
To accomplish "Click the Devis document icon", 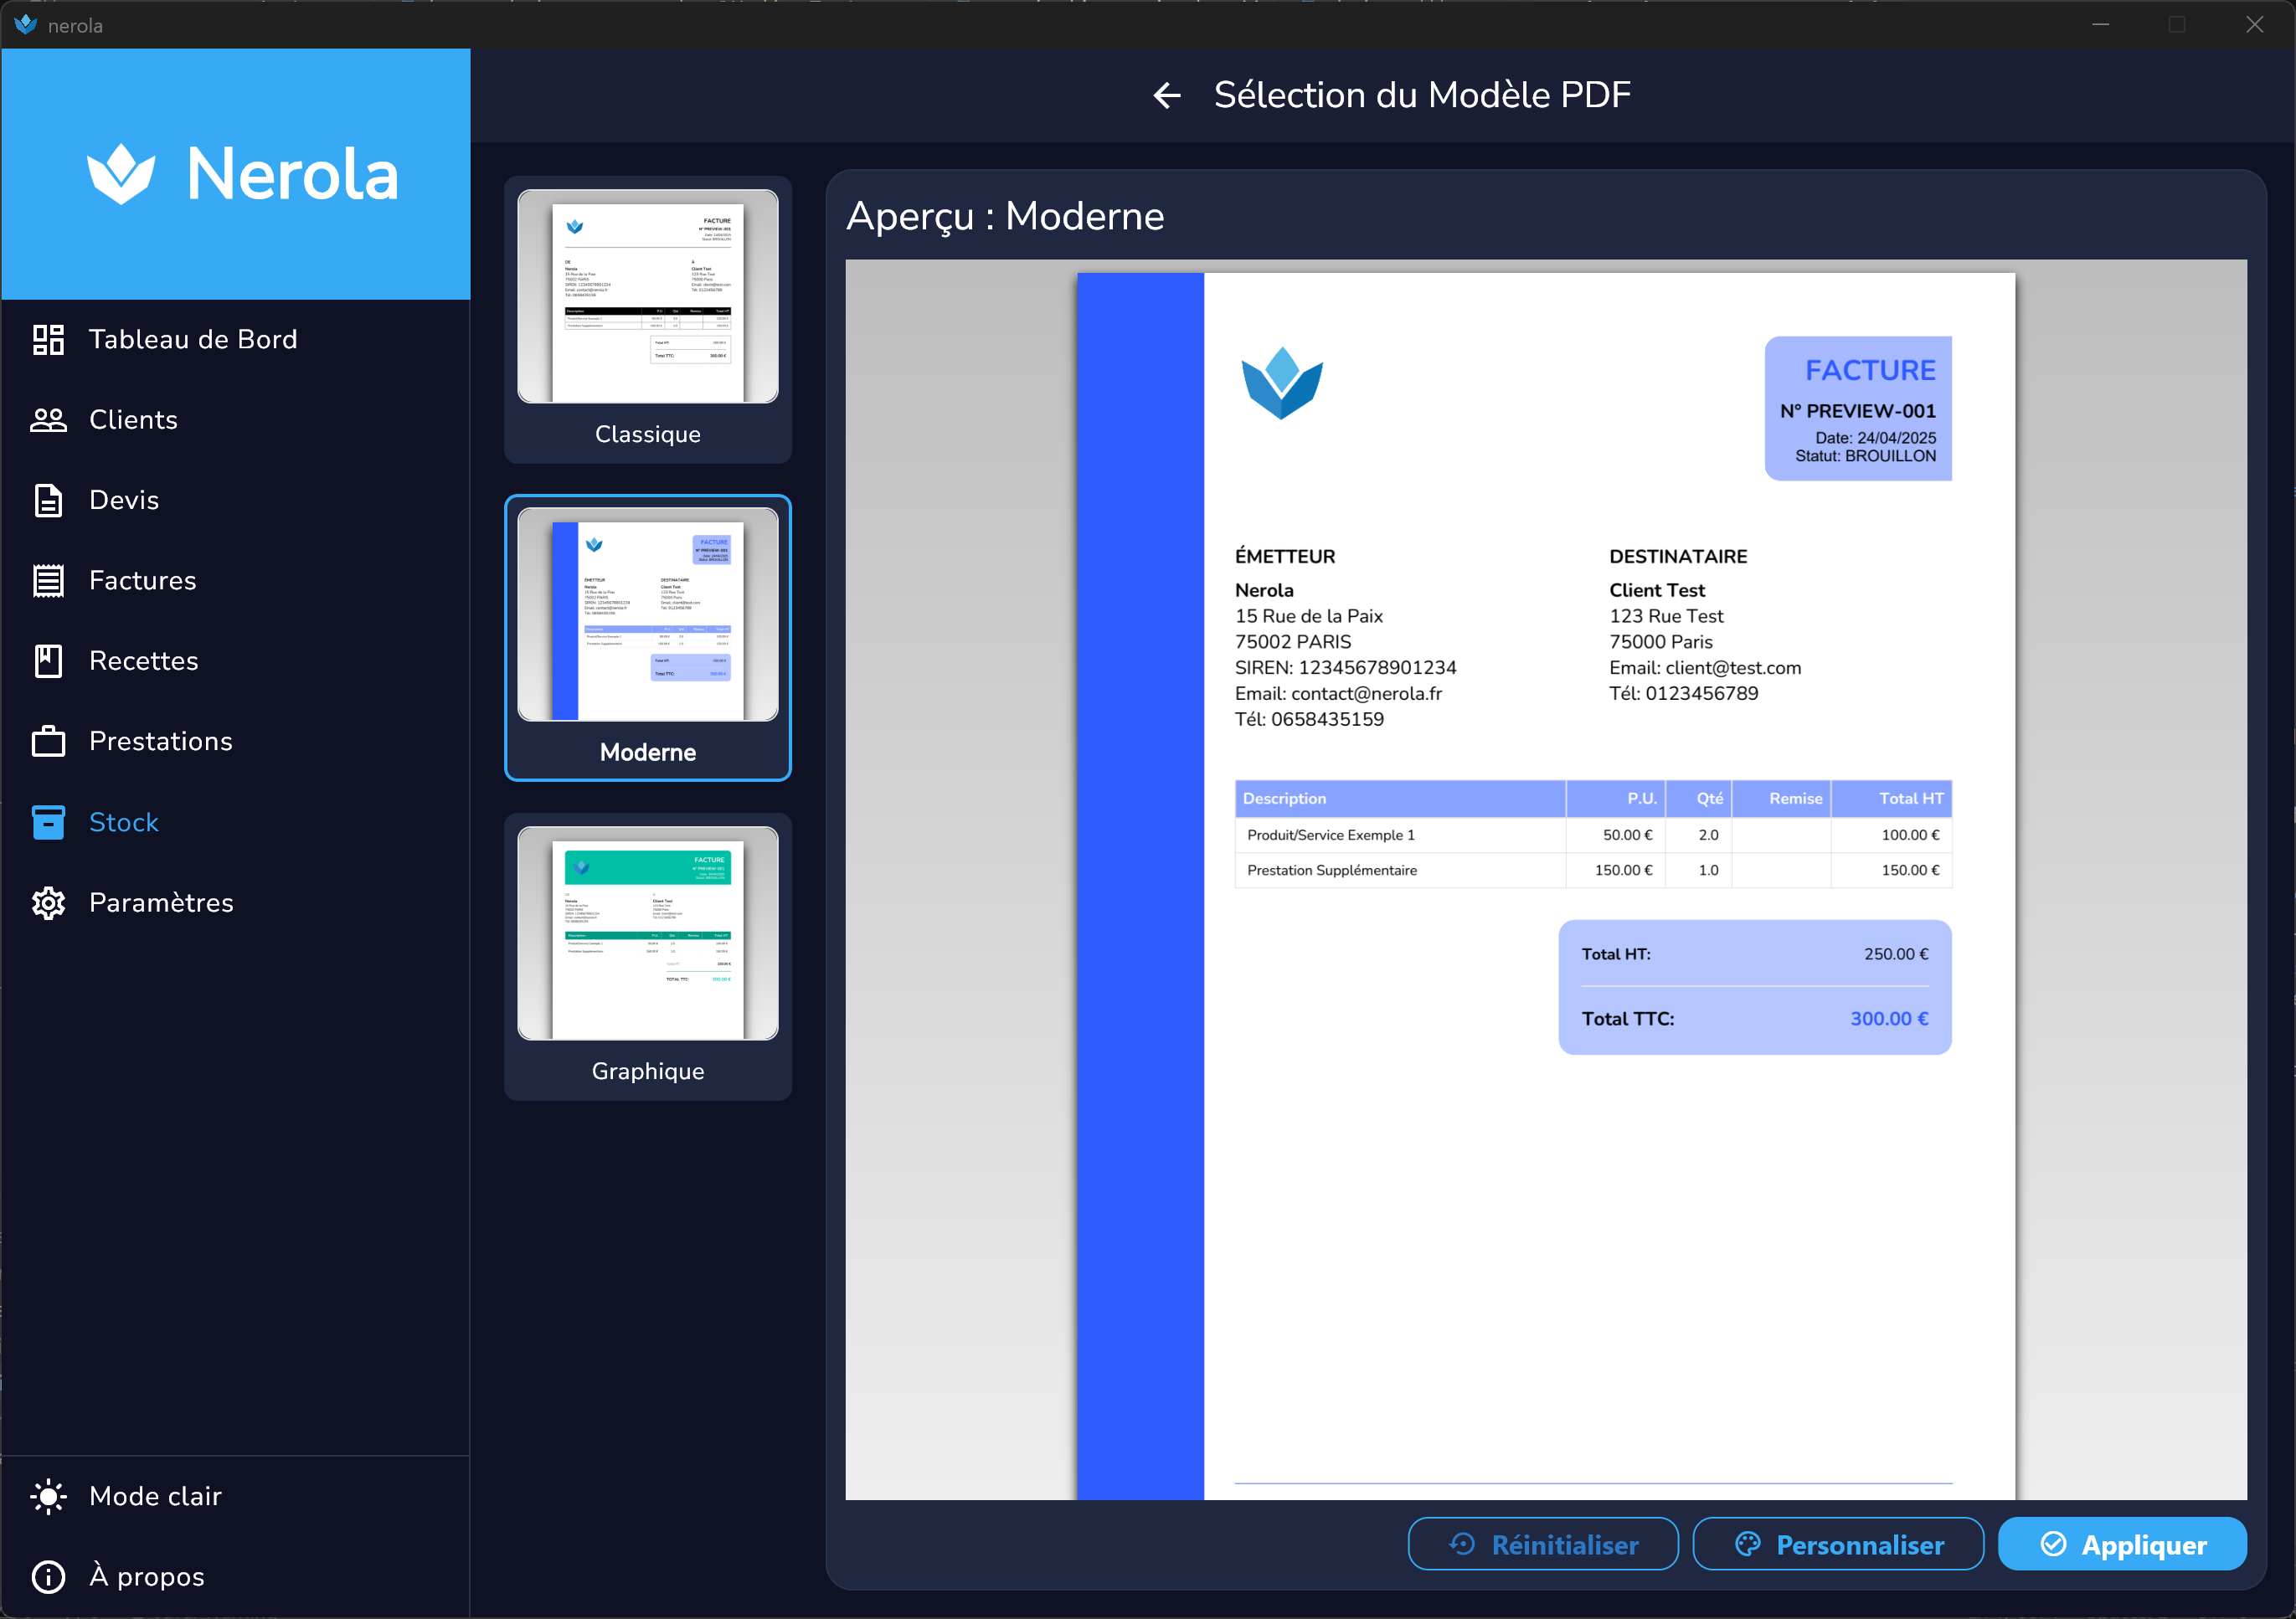I will (48, 500).
